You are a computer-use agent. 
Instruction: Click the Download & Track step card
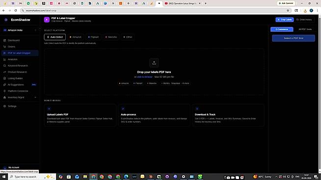228,115
